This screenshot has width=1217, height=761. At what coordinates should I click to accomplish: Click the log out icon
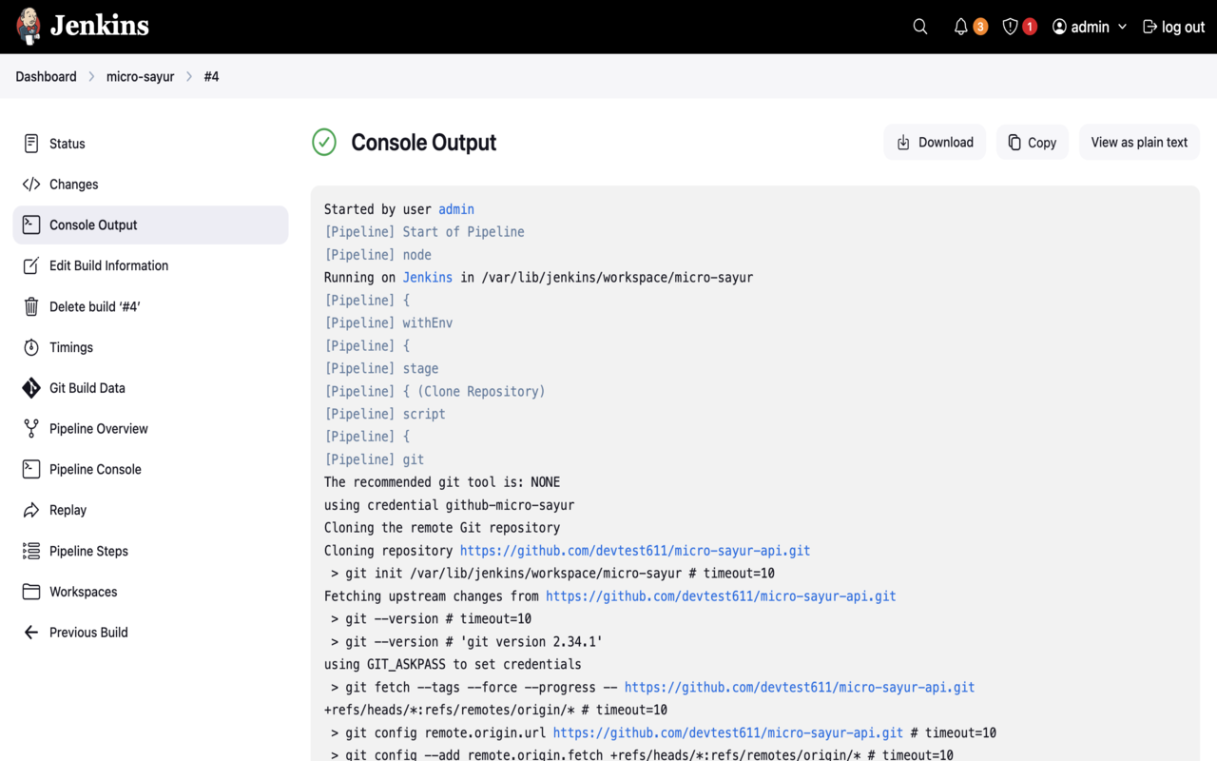point(1150,27)
